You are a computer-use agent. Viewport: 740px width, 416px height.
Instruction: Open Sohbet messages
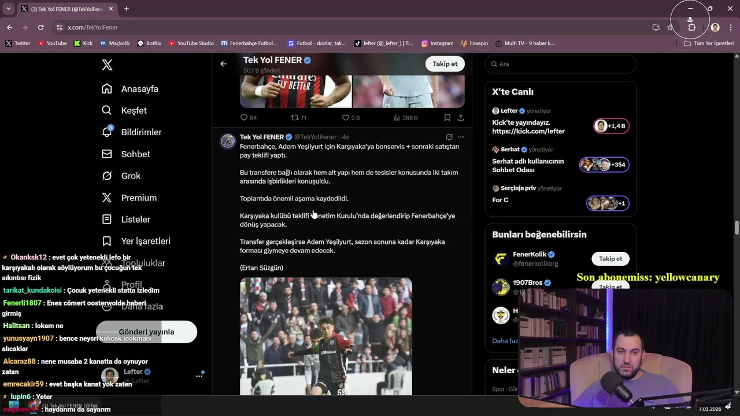coord(126,154)
